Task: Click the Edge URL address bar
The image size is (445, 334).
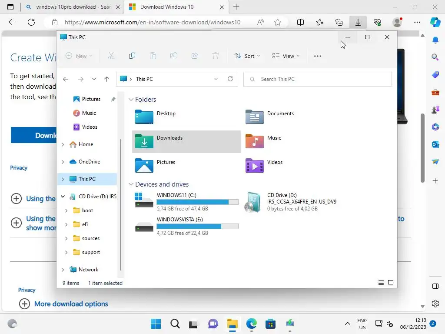Action: [153, 22]
